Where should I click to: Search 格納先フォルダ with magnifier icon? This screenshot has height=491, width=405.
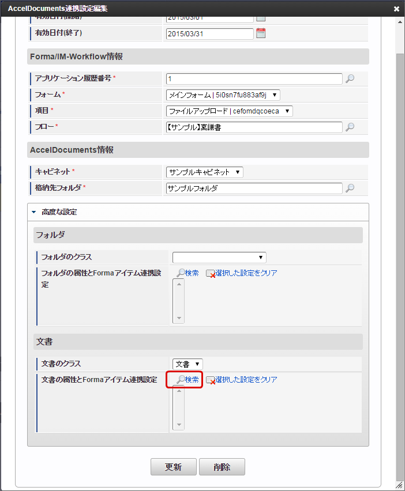pos(350,188)
